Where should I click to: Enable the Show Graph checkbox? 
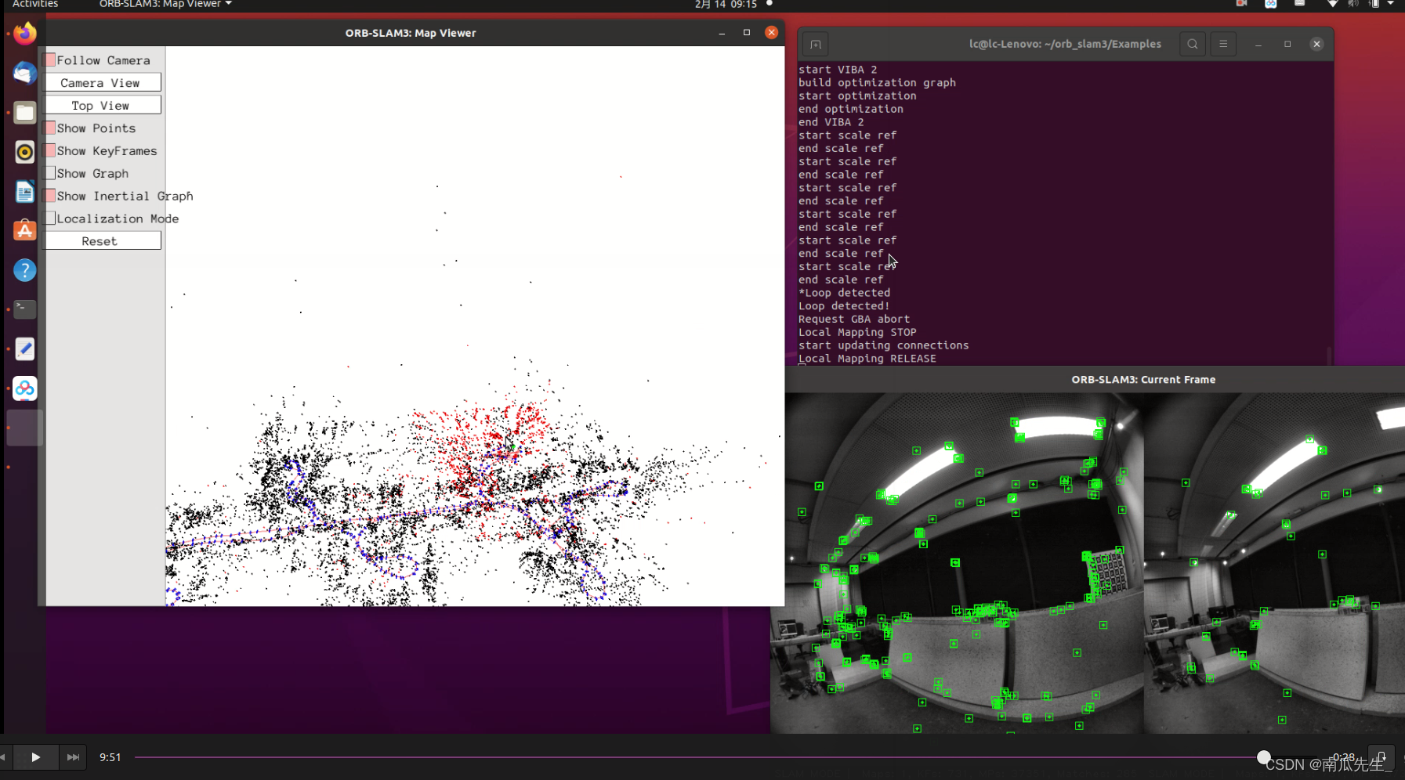[50, 174]
